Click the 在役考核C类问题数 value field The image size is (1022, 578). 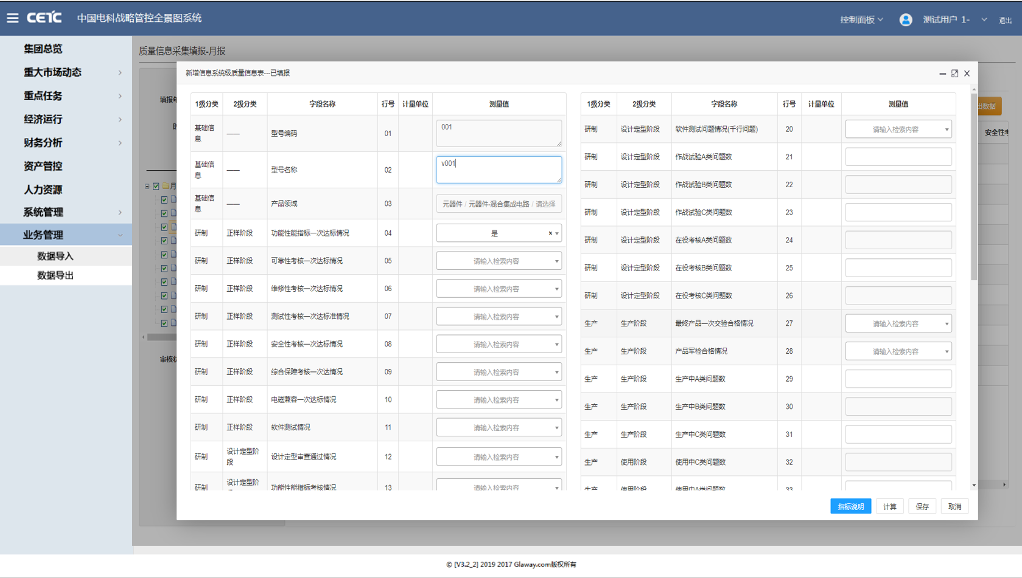click(x=898, y=296)
